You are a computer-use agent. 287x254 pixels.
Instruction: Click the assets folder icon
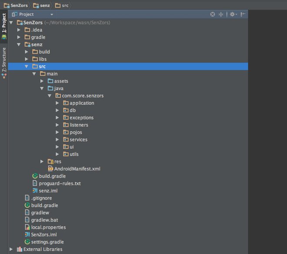[50, 81]
